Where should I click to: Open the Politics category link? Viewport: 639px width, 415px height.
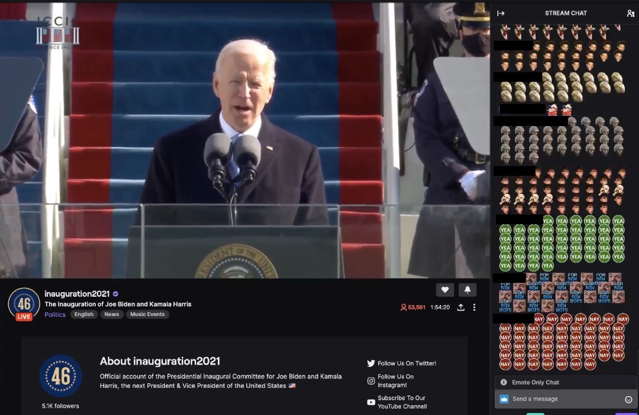(55, 314)
